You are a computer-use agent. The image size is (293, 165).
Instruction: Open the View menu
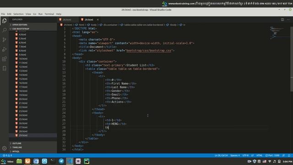click(28, 14)
